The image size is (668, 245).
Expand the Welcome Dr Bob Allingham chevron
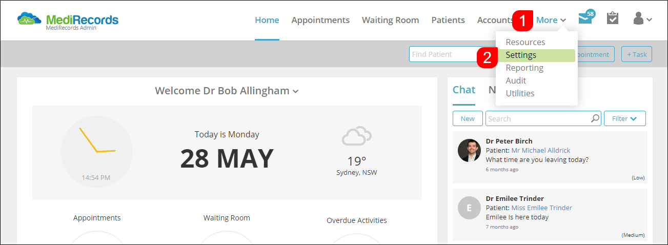click(295, 92)
